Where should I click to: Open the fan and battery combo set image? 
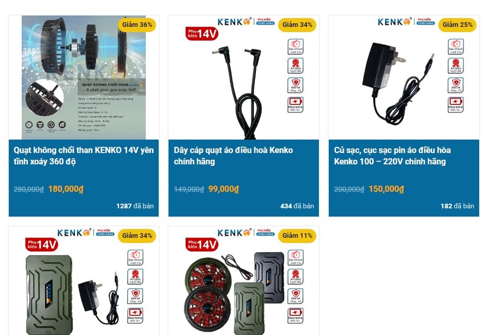pyautogui.click(x=243, y=281)
